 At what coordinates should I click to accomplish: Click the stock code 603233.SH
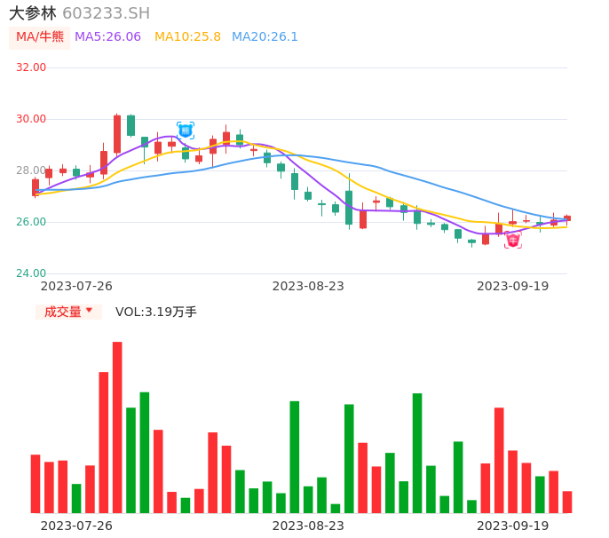[106, 13]
